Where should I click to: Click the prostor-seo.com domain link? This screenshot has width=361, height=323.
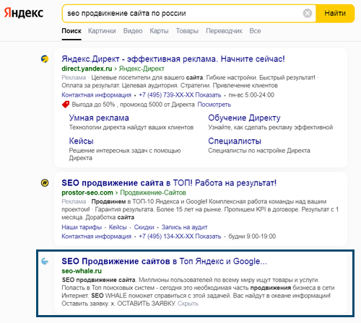click(87, 193)
